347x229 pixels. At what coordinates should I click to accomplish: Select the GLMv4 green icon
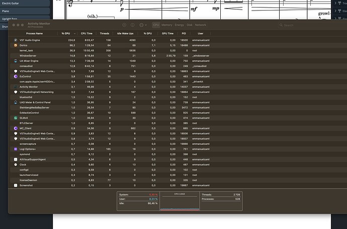tap(16, 118)
